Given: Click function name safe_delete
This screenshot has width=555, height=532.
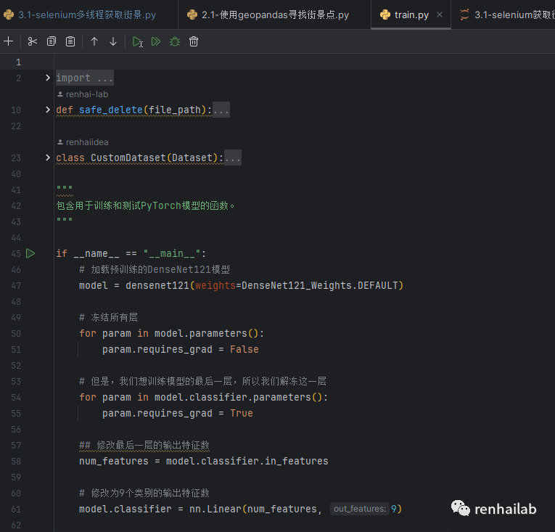Looking at the screenshot, I should (x=110, y=110).
